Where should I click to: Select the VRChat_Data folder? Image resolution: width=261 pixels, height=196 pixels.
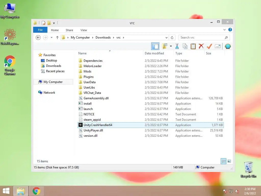[x=92, y=93]
